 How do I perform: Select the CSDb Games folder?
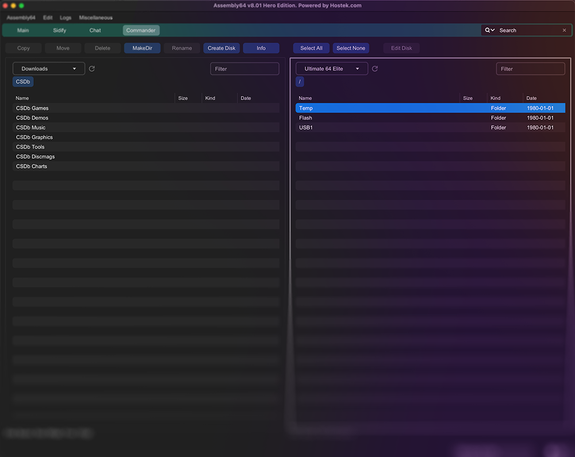32,108
